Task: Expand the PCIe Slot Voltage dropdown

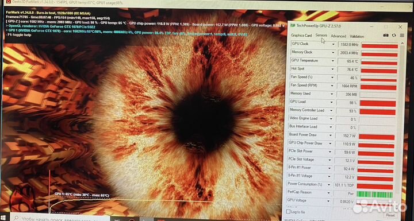Action: [330, 160]
